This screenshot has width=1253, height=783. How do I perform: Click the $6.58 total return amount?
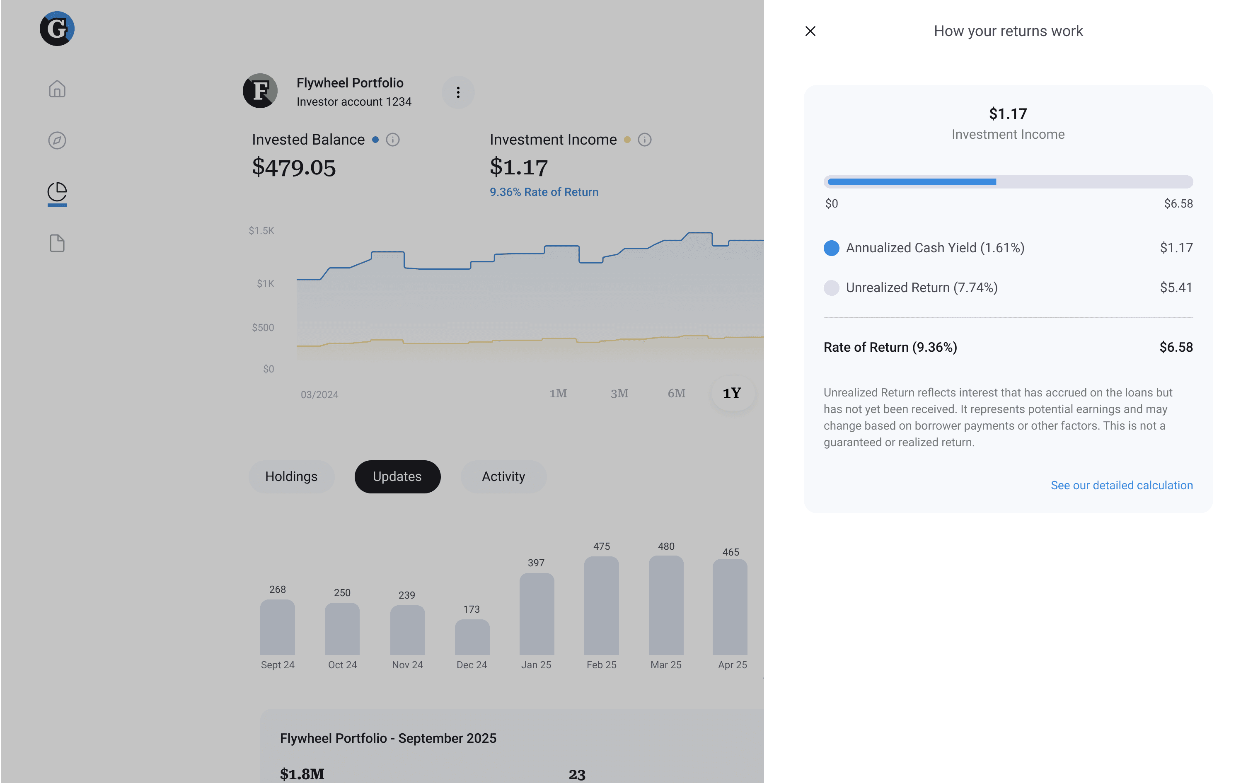[x=1176, y=348]
